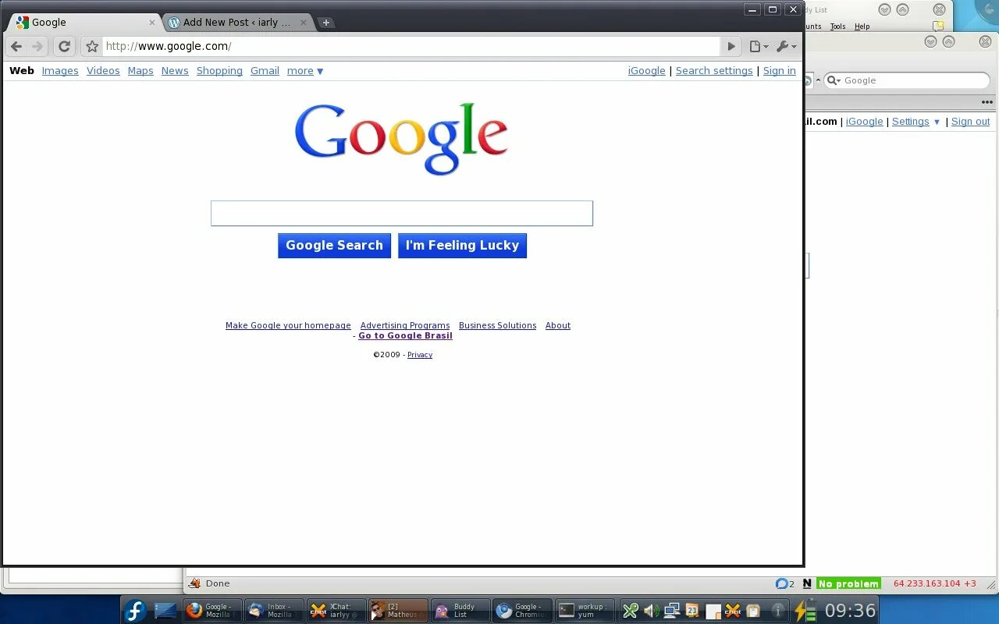Reload the page in Chromium
This screenshot has height=624, width=999.
65,47
